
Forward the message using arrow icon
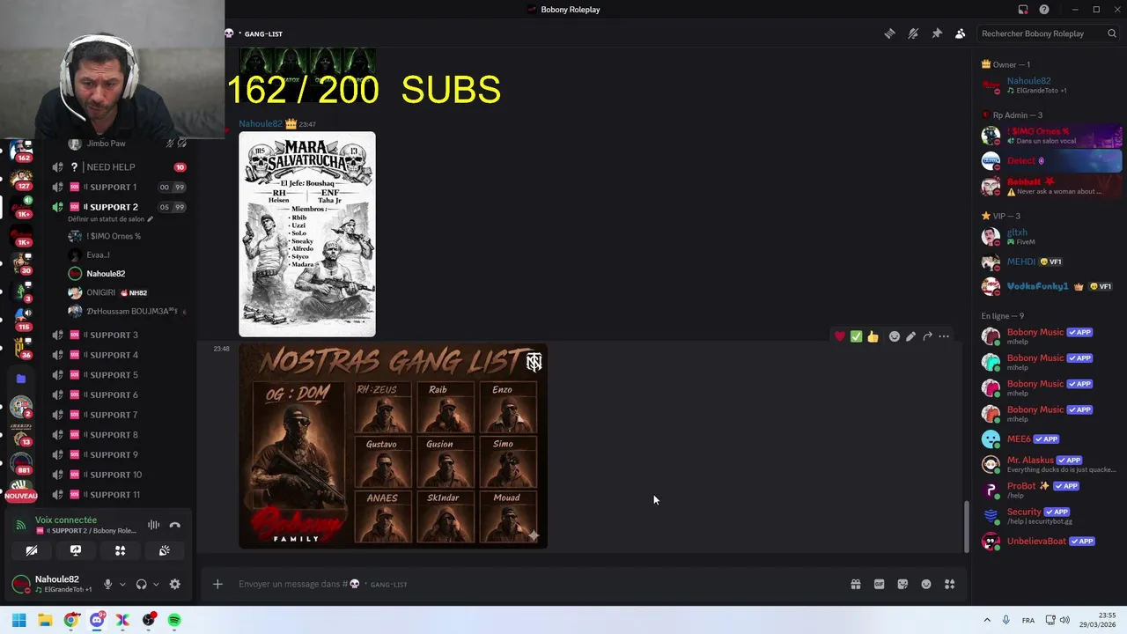(x=927, y=336)
